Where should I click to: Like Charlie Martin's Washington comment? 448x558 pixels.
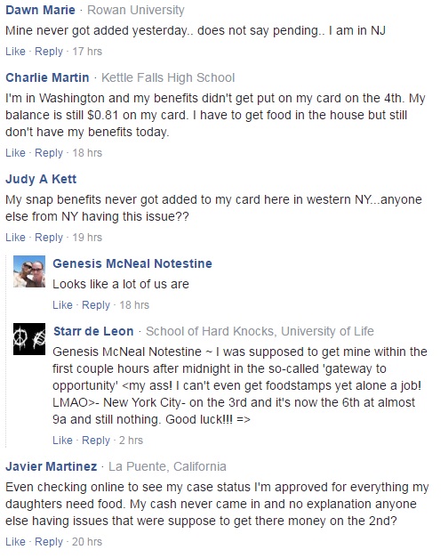[15, 153]
